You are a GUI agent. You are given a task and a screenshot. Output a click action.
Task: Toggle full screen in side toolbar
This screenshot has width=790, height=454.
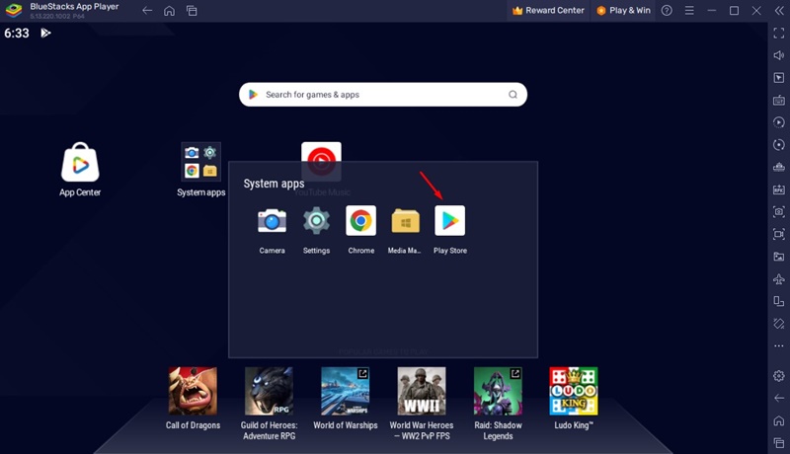click(779, 34)
